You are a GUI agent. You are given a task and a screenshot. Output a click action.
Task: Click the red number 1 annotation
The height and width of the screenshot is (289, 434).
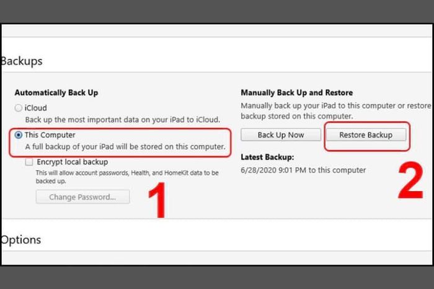pyautogui.click(x=157, y=200)
